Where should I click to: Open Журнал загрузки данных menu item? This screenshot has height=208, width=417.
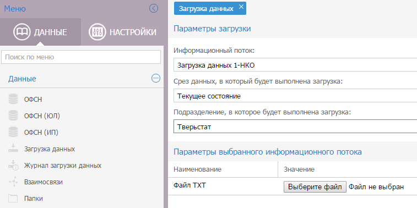point(63,166)
